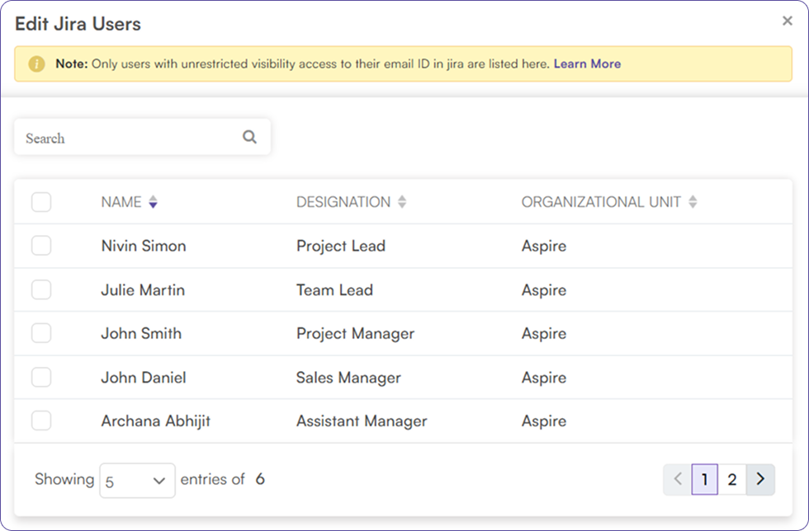
Task: Select Nivin Simon's checkbox
Action: pos(41,246)
